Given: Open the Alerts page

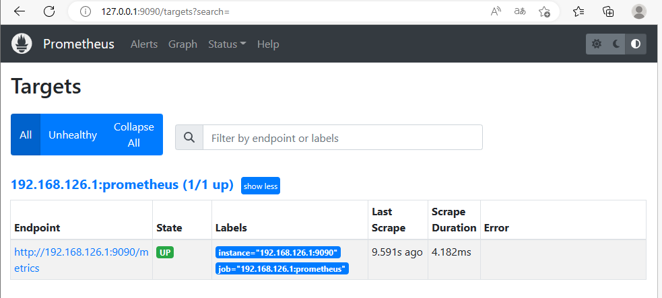Looking at the screenshot, I should (144, 44).
